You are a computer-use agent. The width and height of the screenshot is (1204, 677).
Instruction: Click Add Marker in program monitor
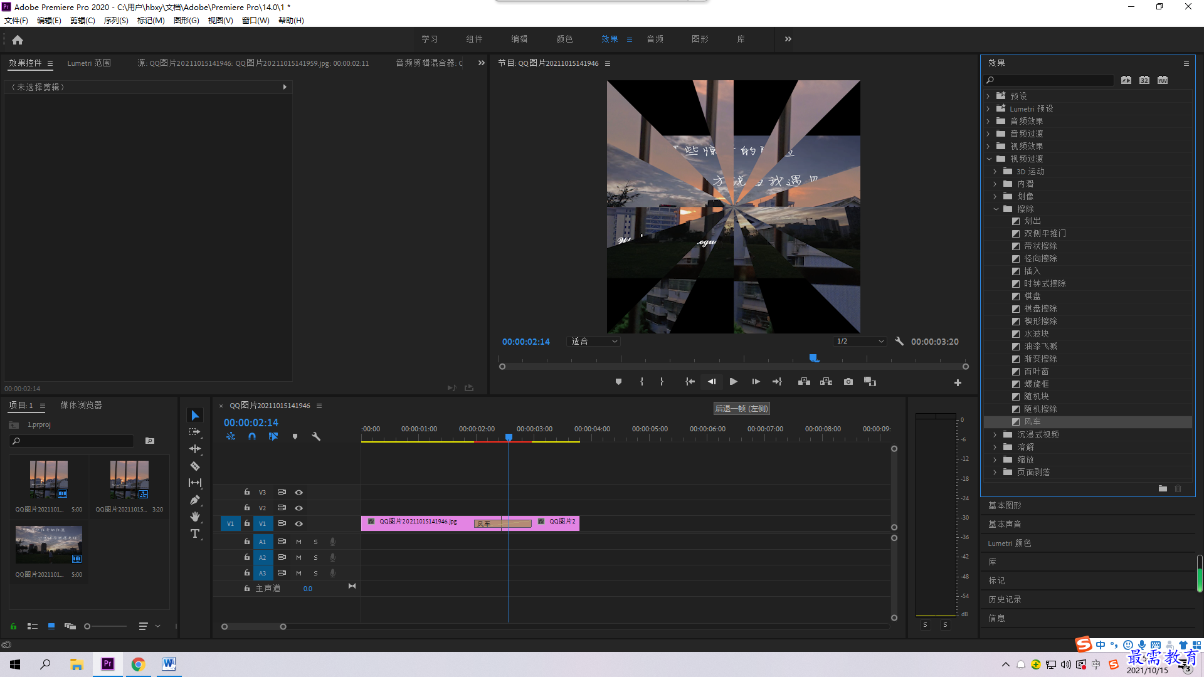[x=618, y=382]
